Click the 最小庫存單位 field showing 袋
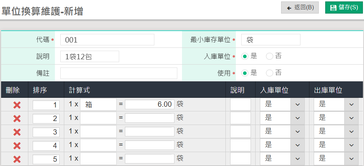Screen dimensions: 364x166 tap(271, 40)
